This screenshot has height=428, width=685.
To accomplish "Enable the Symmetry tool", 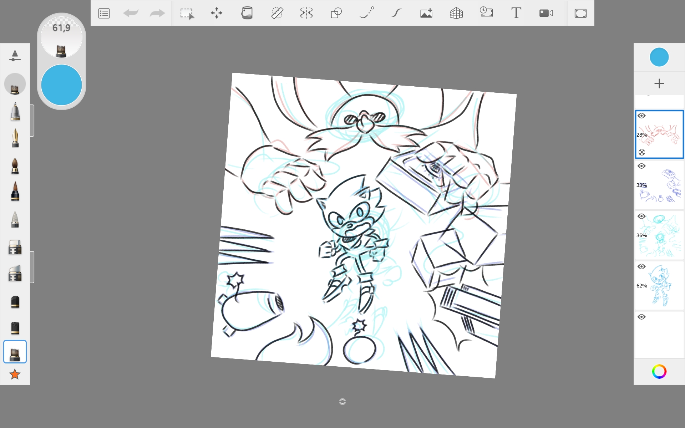I will click(x=306, y=14).
